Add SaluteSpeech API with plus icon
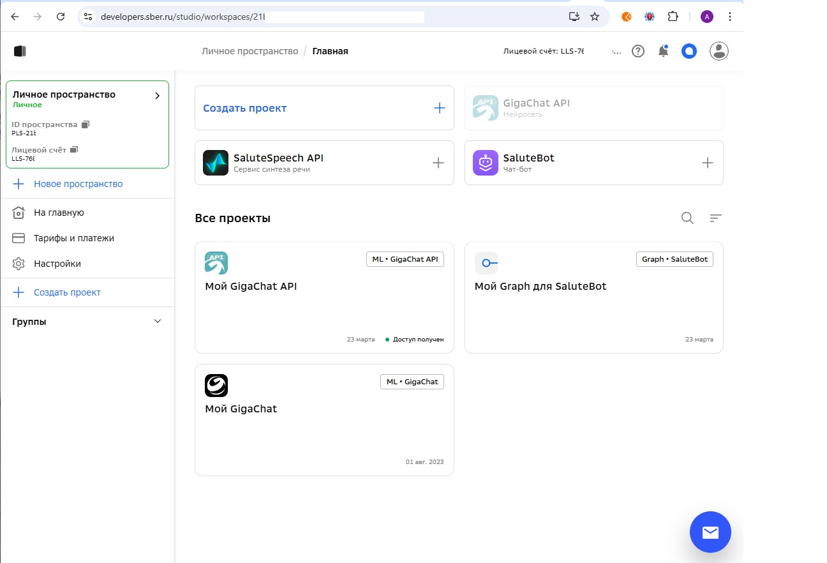This screenshot has height=563, width=827. (438, 163)
